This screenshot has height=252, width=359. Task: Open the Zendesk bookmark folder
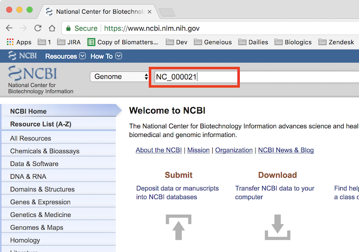click(x=336, y=42)
